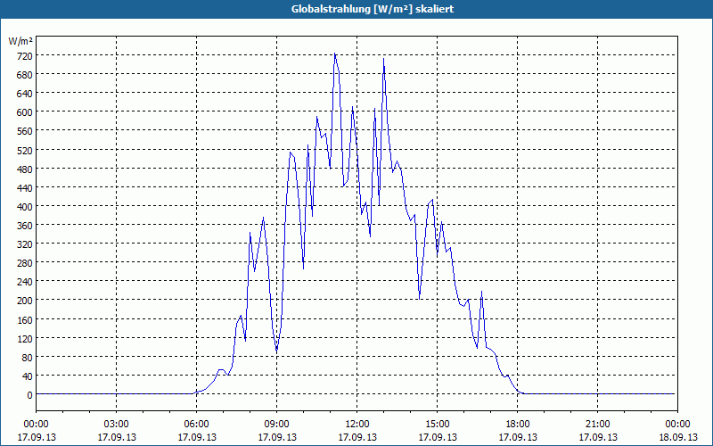
Task: Click the 360 y-axis value
Action: (x=25, y=226)
